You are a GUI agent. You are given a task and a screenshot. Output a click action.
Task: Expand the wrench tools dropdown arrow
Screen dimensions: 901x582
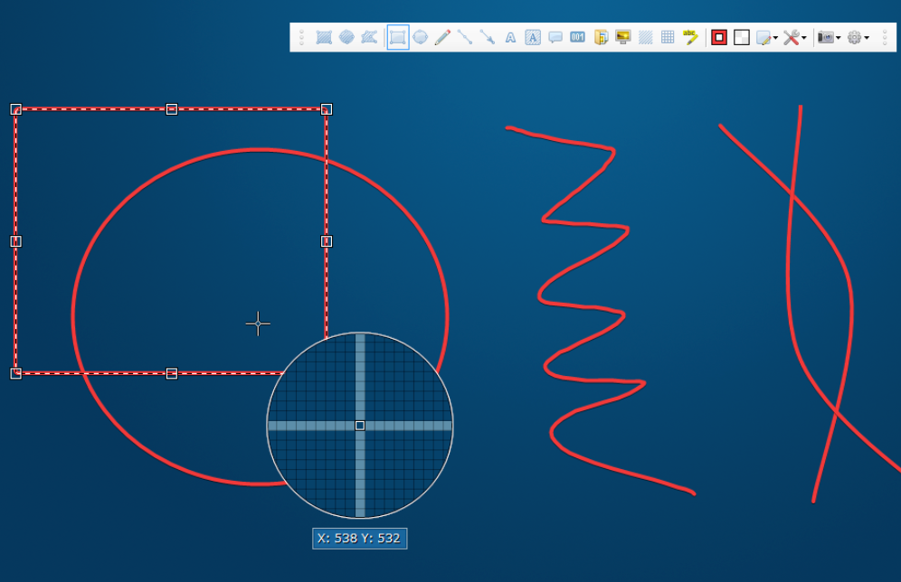[804, 39]
